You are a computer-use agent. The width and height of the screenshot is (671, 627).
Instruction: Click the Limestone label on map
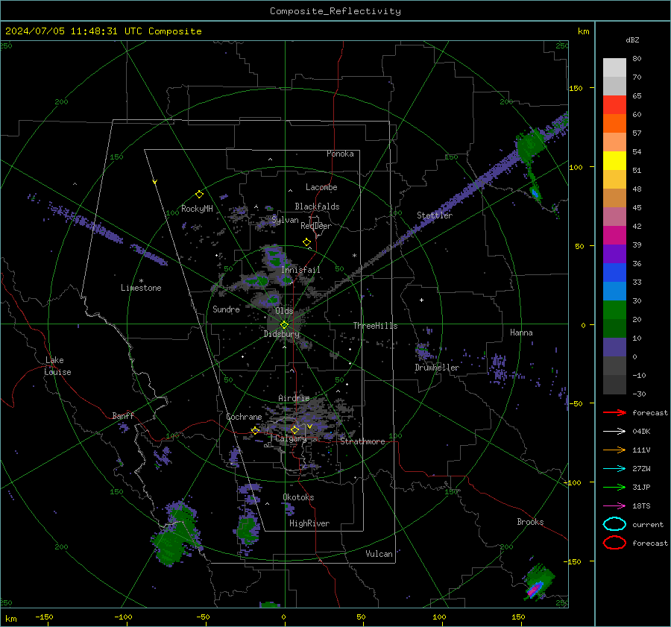point(141,288)
